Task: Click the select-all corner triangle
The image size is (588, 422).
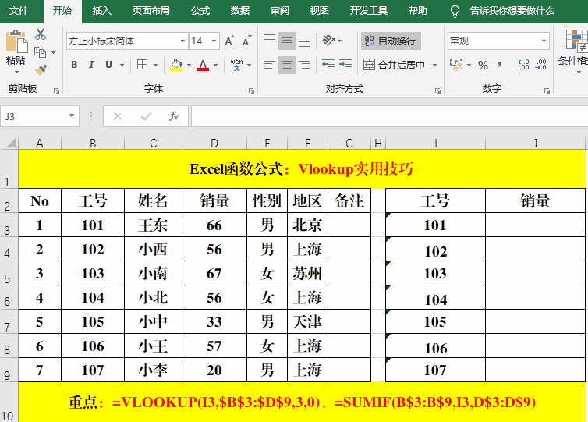Action: (x=11, y=143)
